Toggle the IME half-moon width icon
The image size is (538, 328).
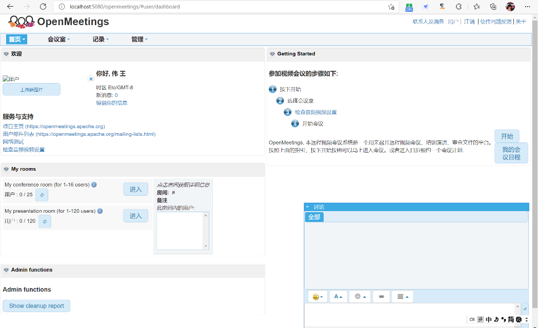[x=496, y=319]
